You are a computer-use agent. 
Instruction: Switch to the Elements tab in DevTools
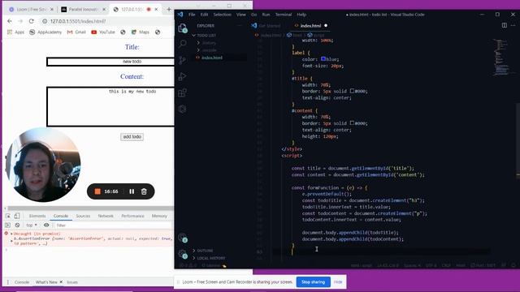[37, 216]
